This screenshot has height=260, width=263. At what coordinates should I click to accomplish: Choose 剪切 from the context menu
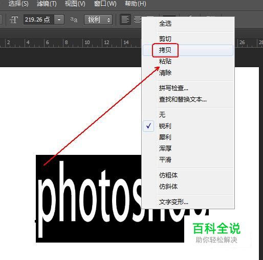188,39
